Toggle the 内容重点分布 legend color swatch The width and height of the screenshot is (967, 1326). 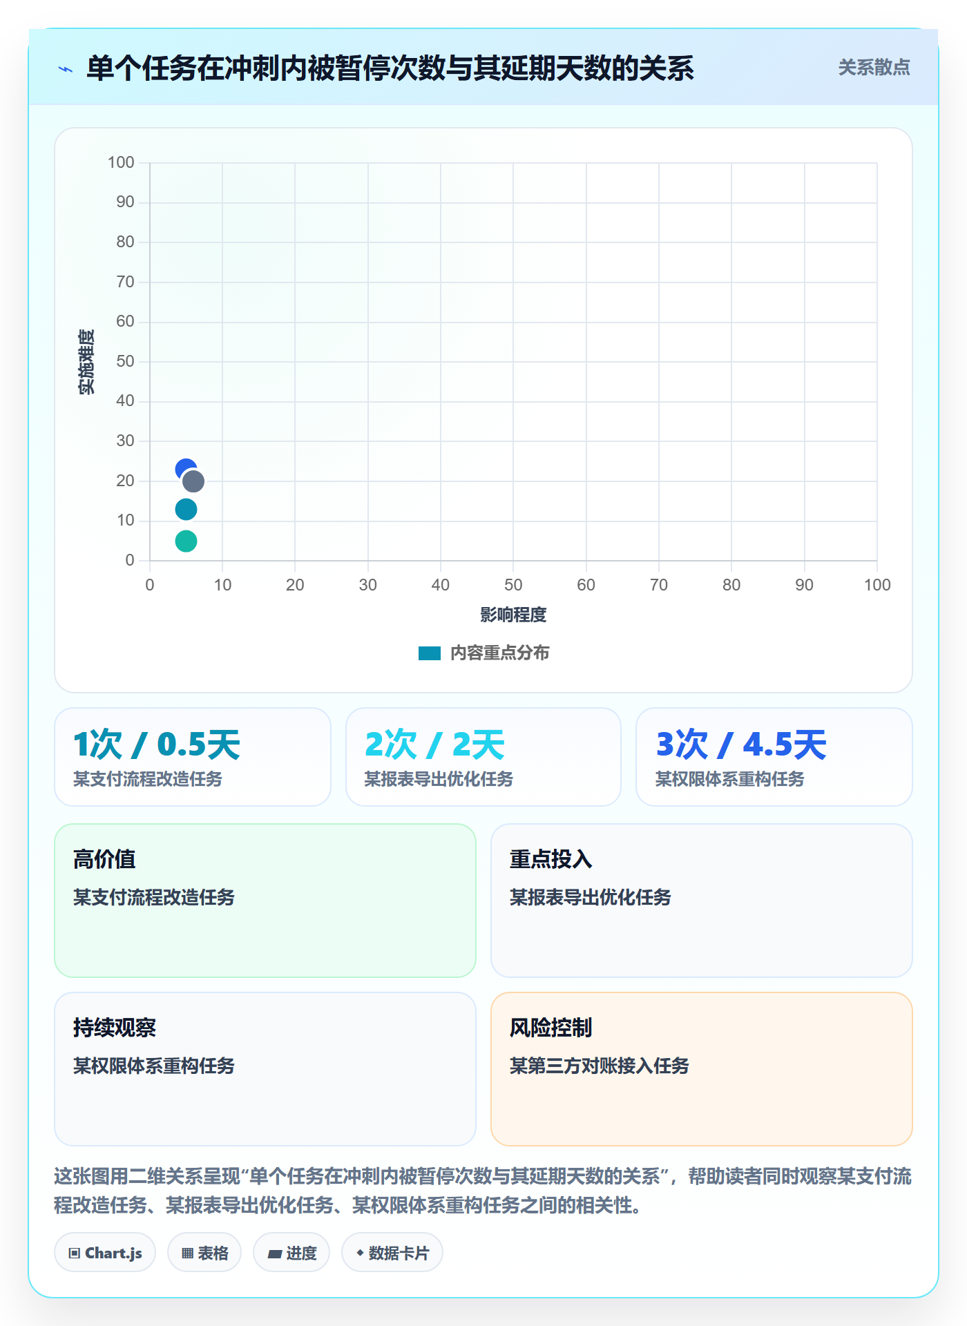(x=430, y=653)
